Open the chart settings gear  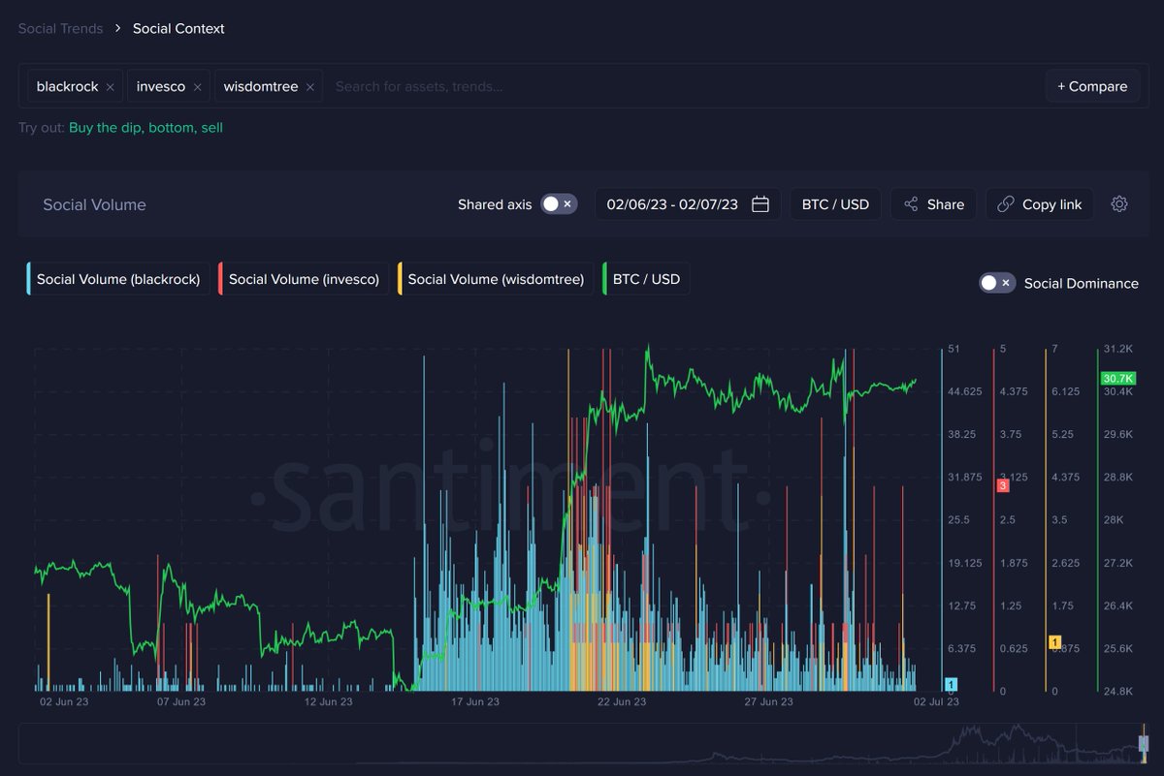pos(1119,204)
